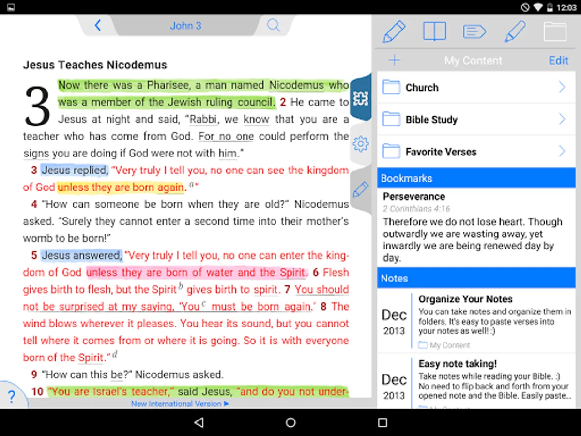
Task: Select the highlighter pen icon
Action: (x=515, y=32)
